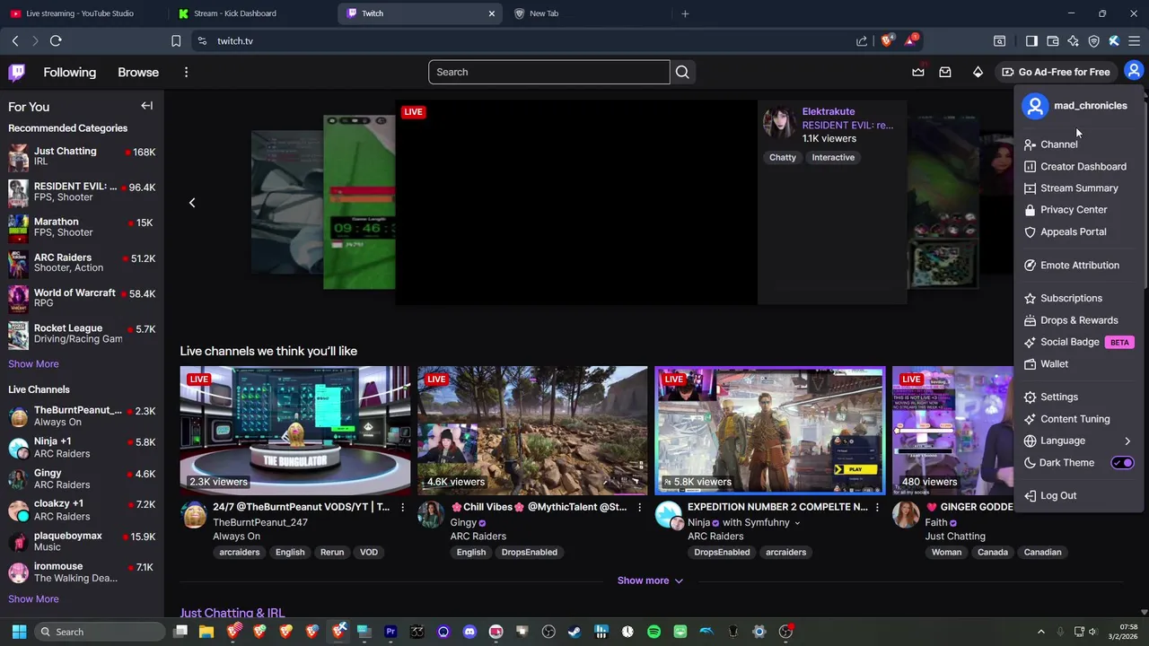Image resolution: width=1149 pixels, height=646 pixels.
Task: Open Elektrakute channel link
Action: [x=828, y=111]
